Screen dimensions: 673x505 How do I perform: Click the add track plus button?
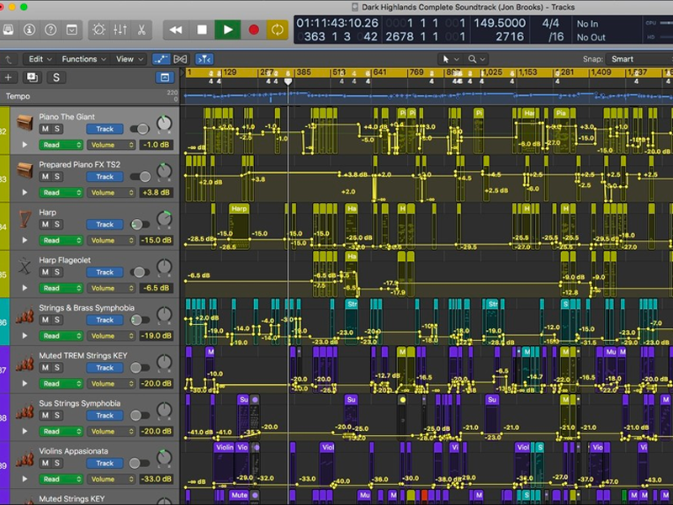pos(8,77)
